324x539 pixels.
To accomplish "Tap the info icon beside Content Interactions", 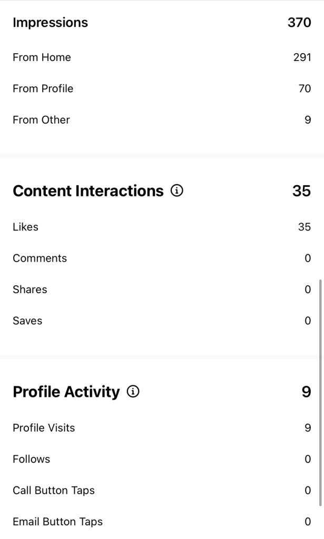I will tap(177, 191).
